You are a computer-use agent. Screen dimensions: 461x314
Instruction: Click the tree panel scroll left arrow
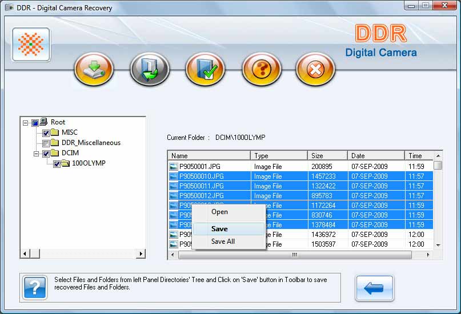tap(25, 253)
